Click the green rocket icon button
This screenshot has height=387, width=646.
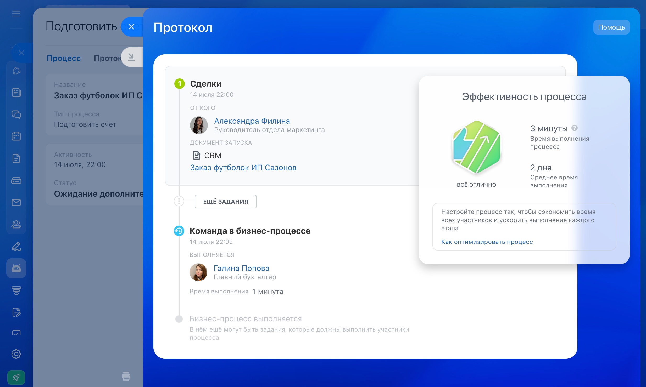click(x=16, y=377)
